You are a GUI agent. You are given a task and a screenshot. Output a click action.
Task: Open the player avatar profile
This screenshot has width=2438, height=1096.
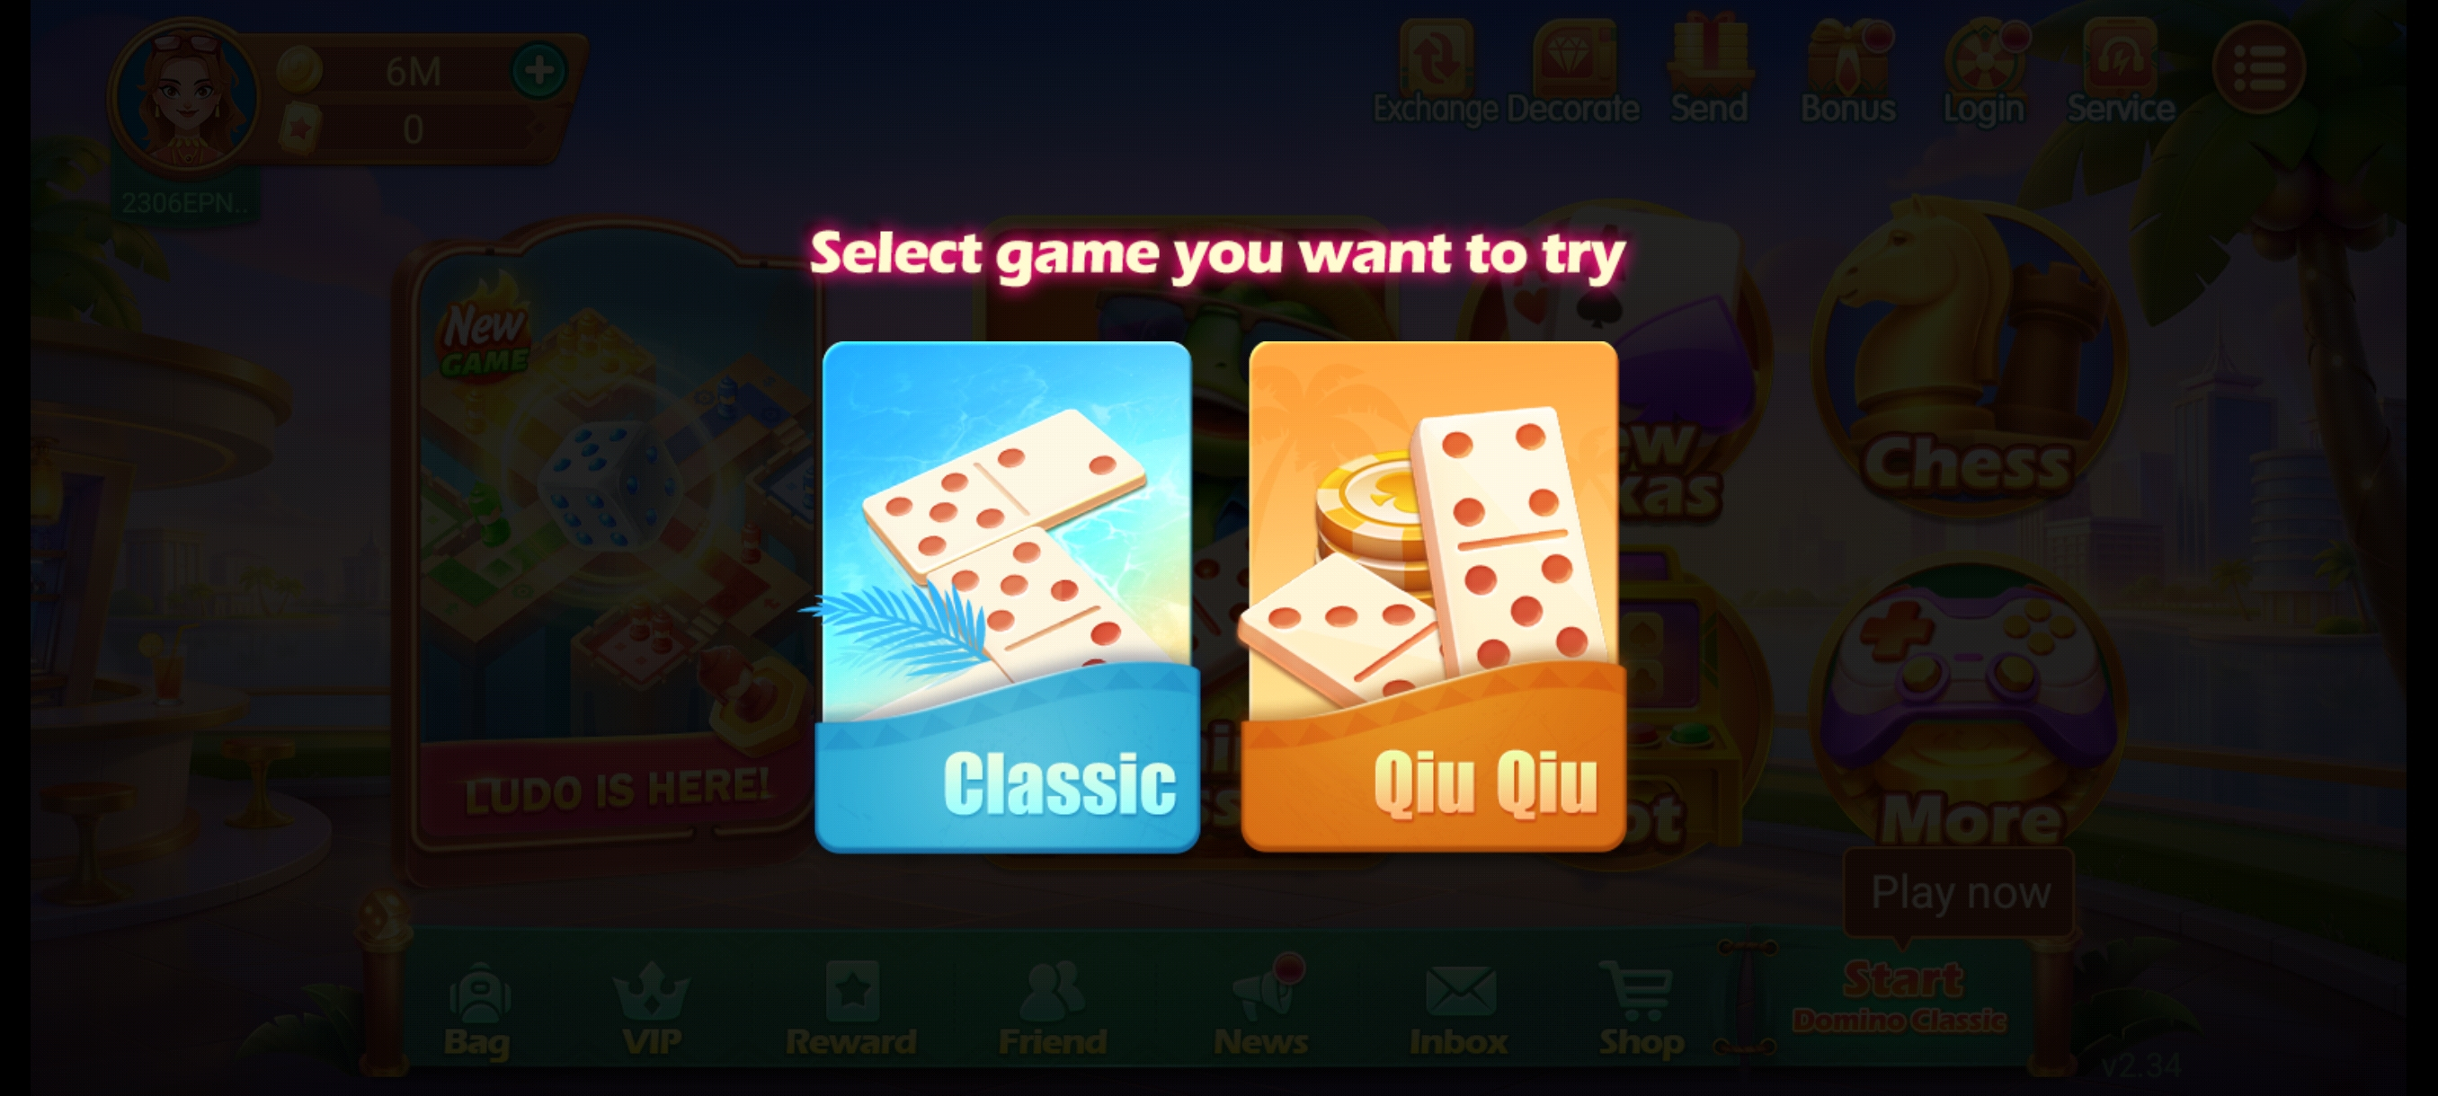coord(186,96)
